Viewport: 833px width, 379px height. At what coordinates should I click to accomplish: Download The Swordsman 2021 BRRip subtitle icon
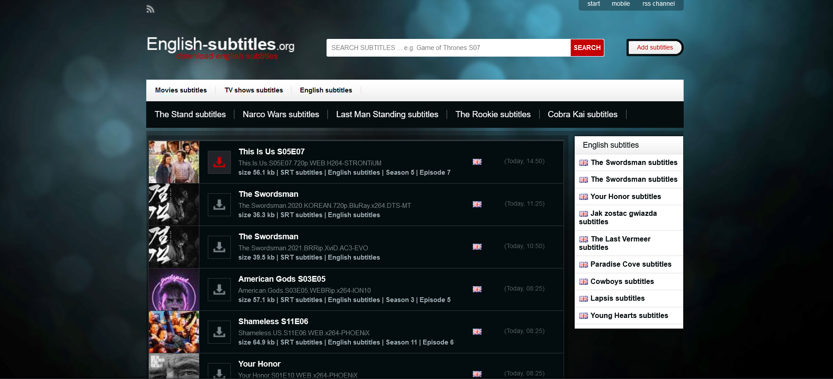tap(219, 247)
